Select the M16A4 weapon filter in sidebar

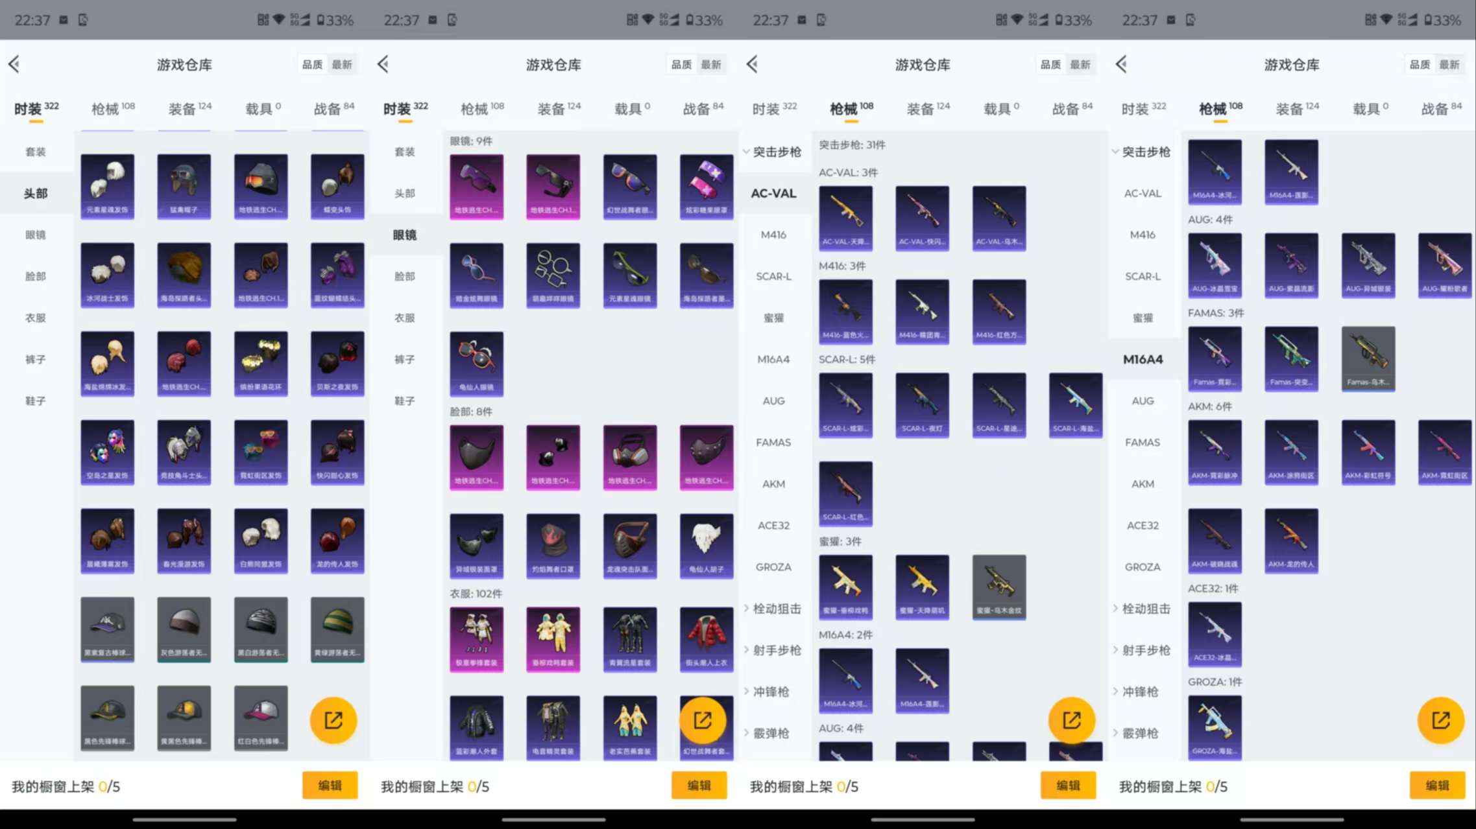tap(1143, 359)
